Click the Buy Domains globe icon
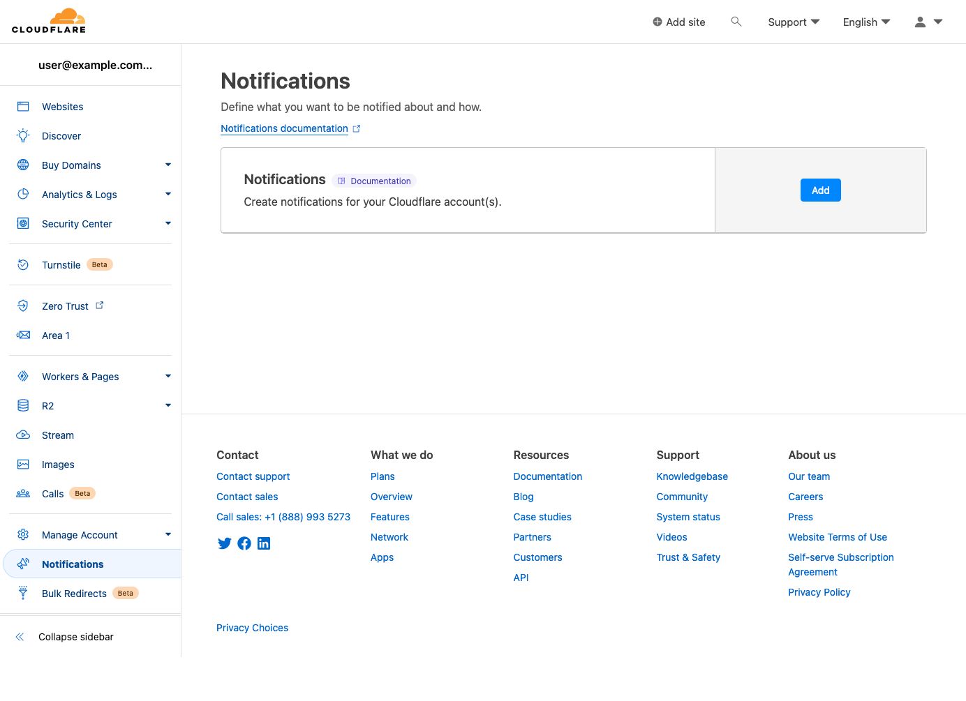This screenshot has width=966, height=701. pyautogui.click(x=23, y=165)
